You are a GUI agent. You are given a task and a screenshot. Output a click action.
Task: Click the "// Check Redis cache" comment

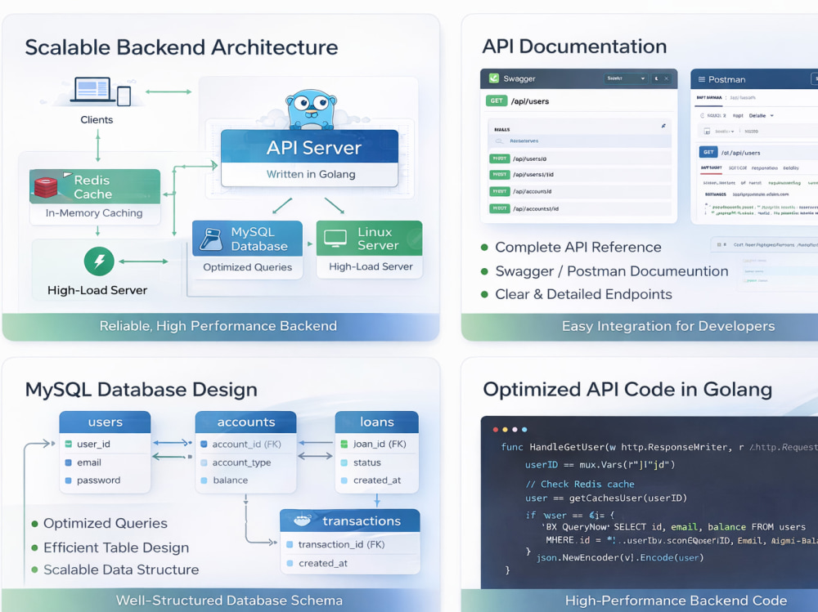[580, 484]
